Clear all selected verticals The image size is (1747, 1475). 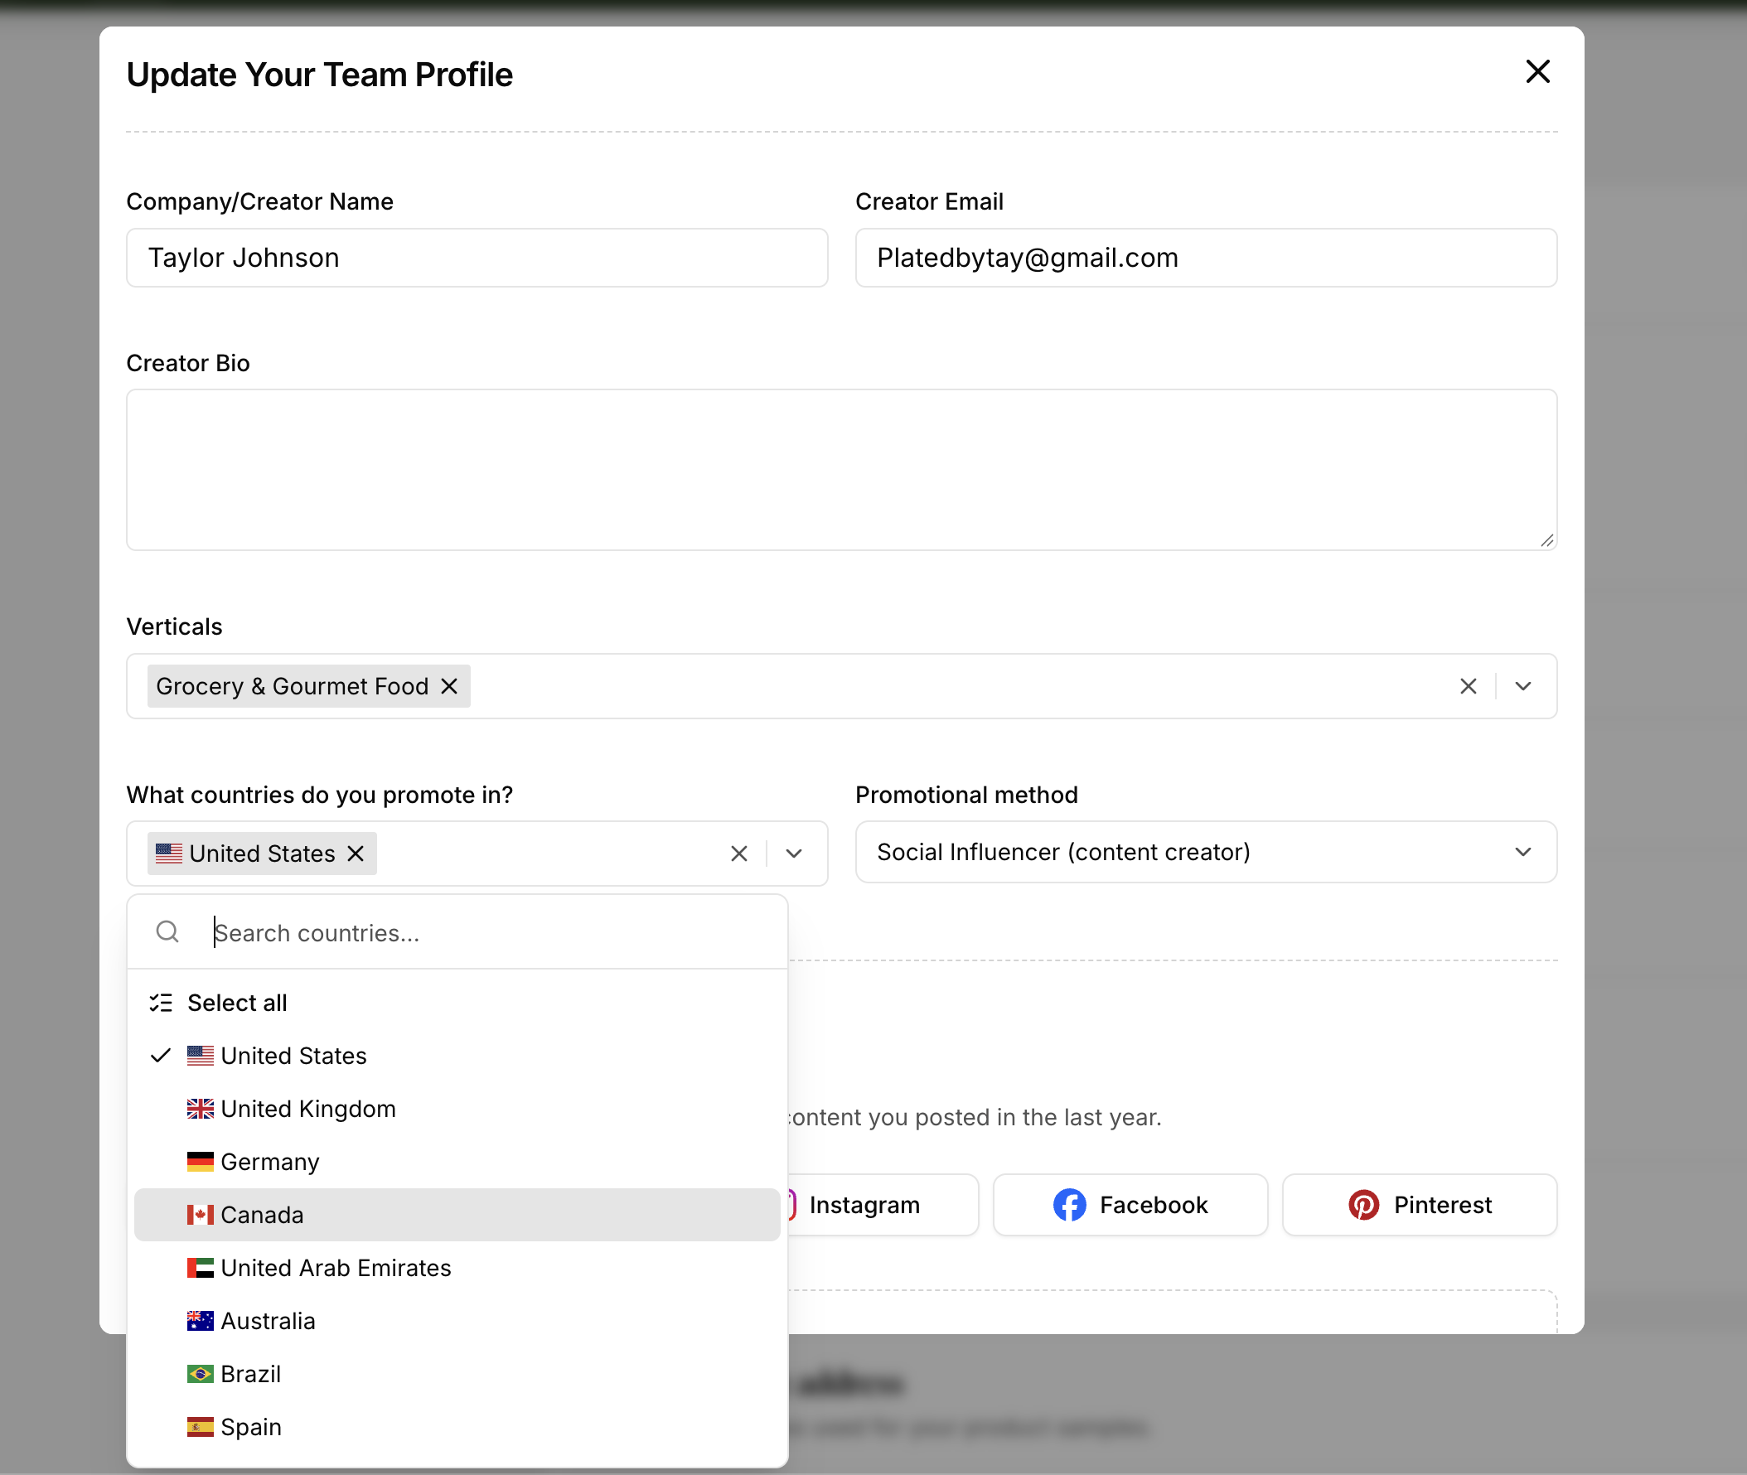pyautogui.click(x=1468, y=686)
